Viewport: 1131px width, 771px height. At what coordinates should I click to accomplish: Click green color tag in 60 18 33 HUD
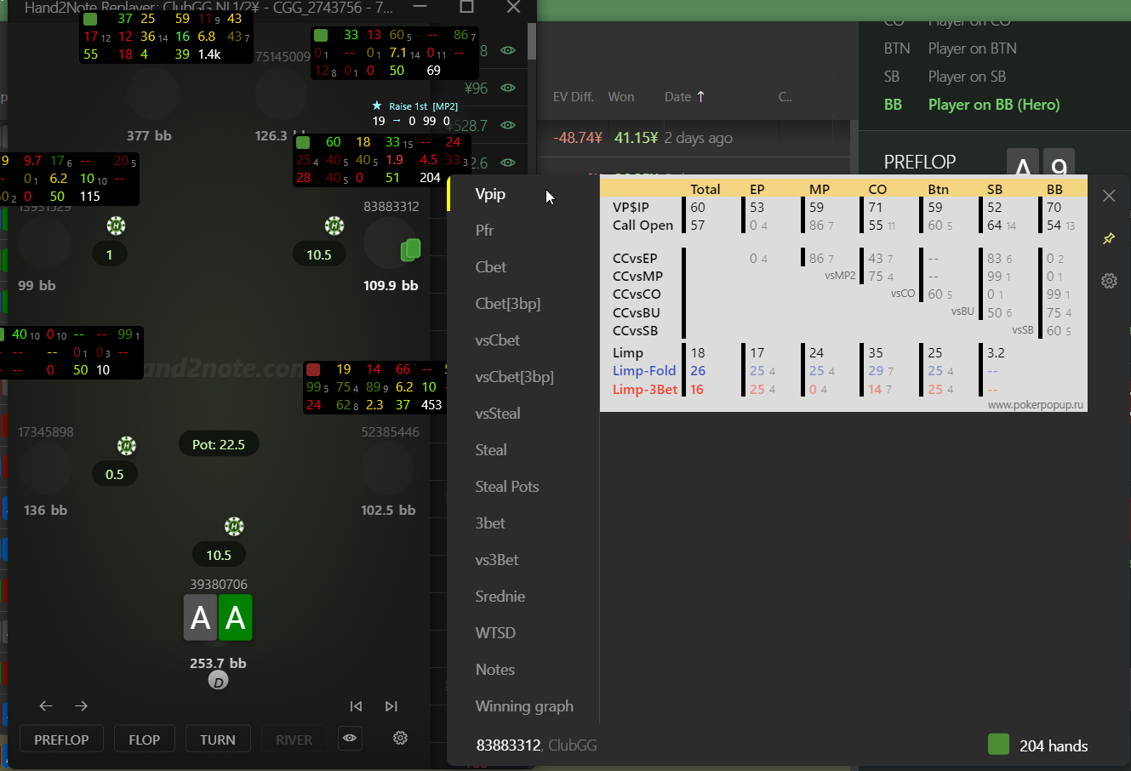coord(303,142)
